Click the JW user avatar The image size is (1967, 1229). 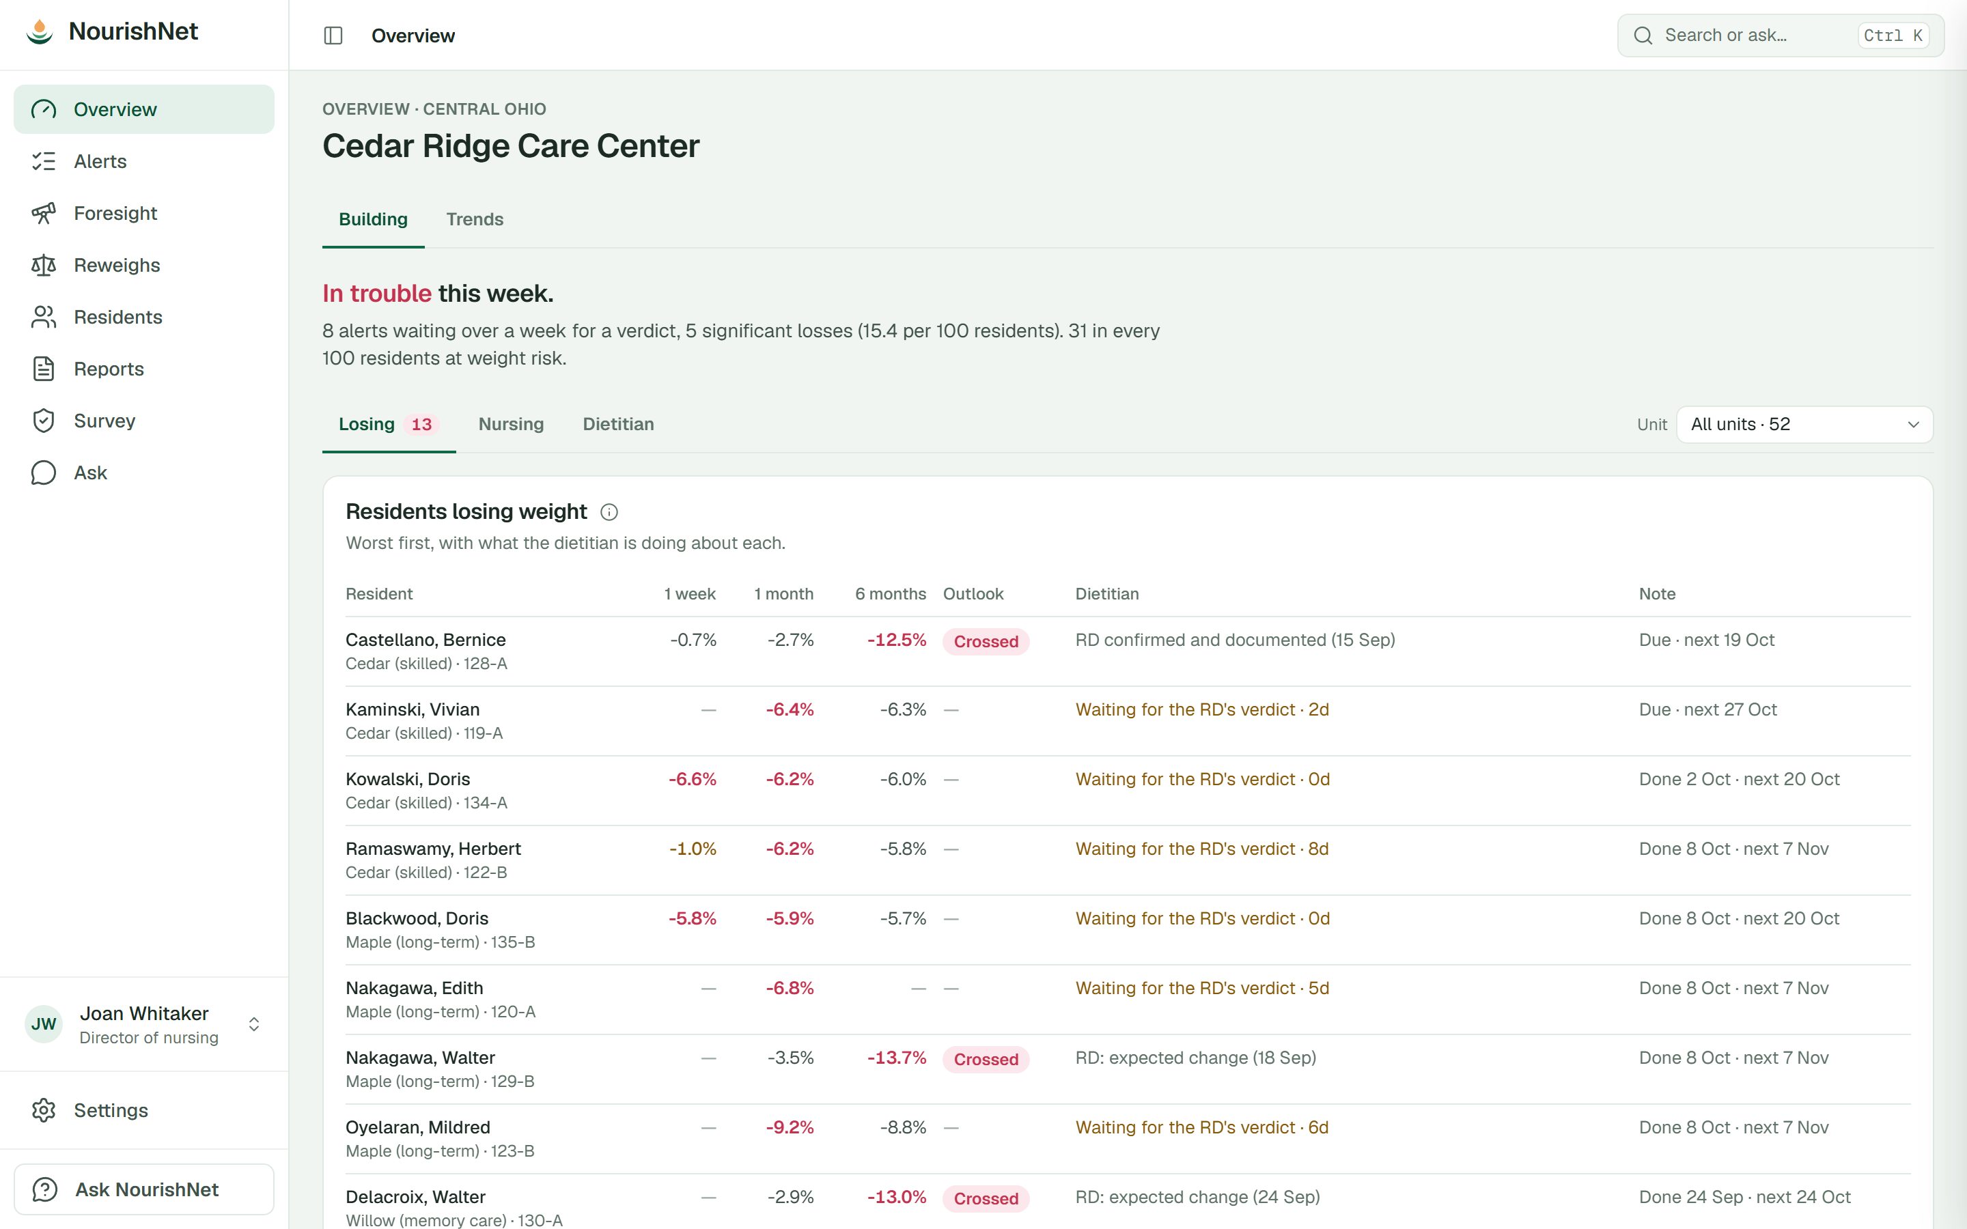point(44,1024)
